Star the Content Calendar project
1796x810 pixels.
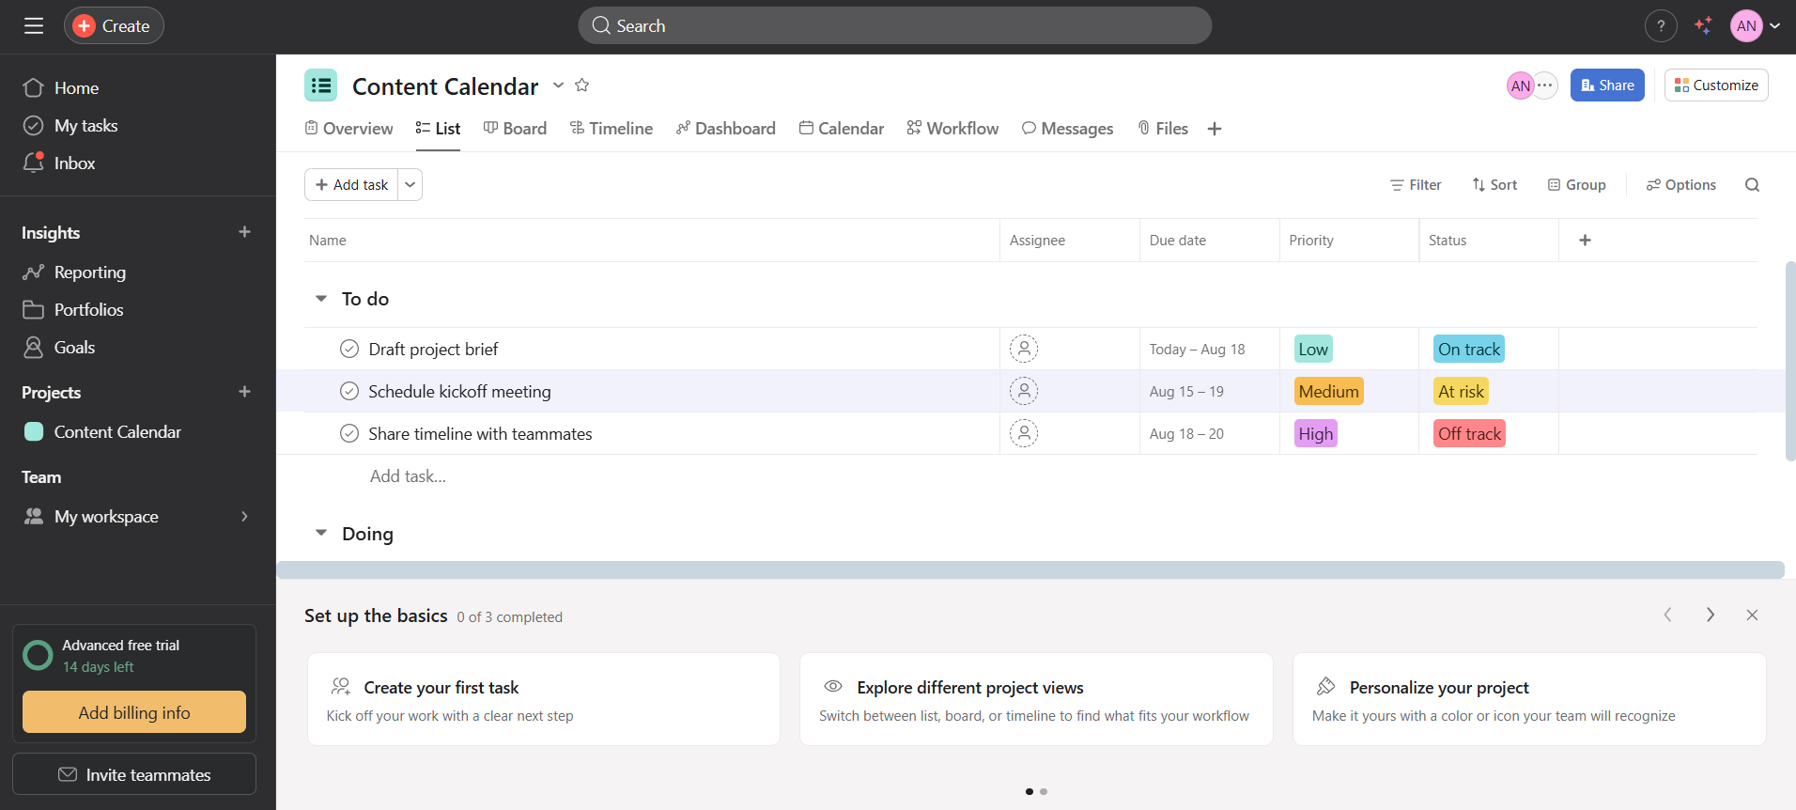click(x=582, y=86)
